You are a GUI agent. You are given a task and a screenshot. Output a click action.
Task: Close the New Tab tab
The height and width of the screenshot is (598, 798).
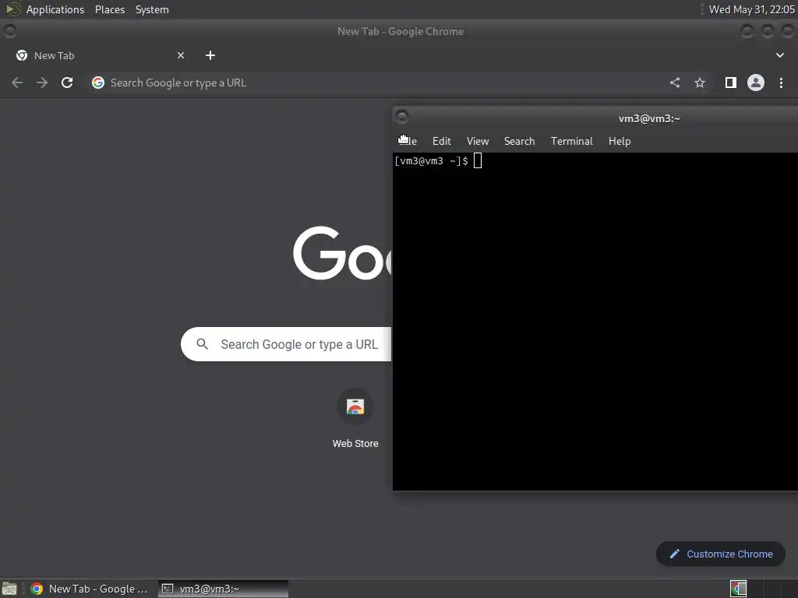[181, 55]
